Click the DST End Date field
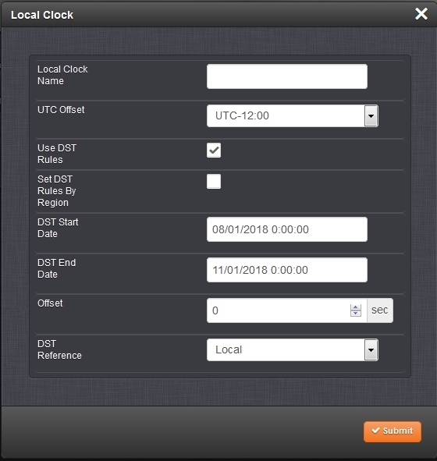Image resolution: width=437 pixels, height=461 pixels. 287,270
